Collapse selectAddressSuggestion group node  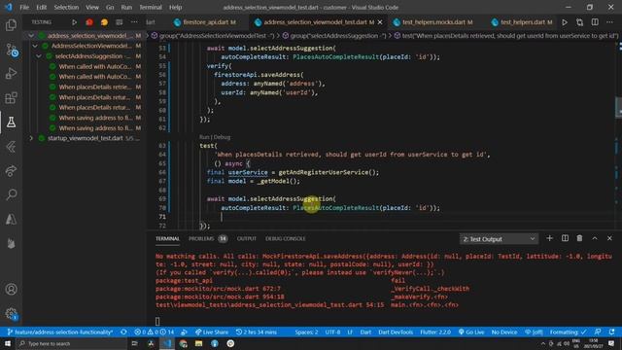point(39,56)
